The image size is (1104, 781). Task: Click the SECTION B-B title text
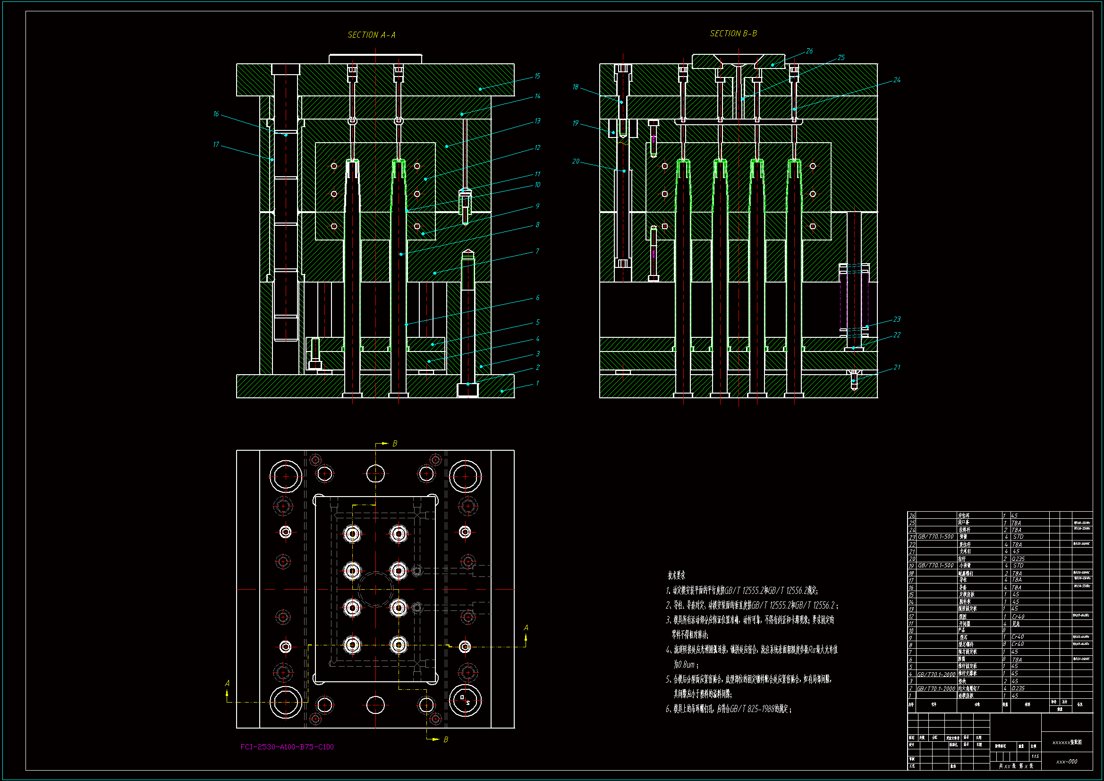(x=733, y=34)
